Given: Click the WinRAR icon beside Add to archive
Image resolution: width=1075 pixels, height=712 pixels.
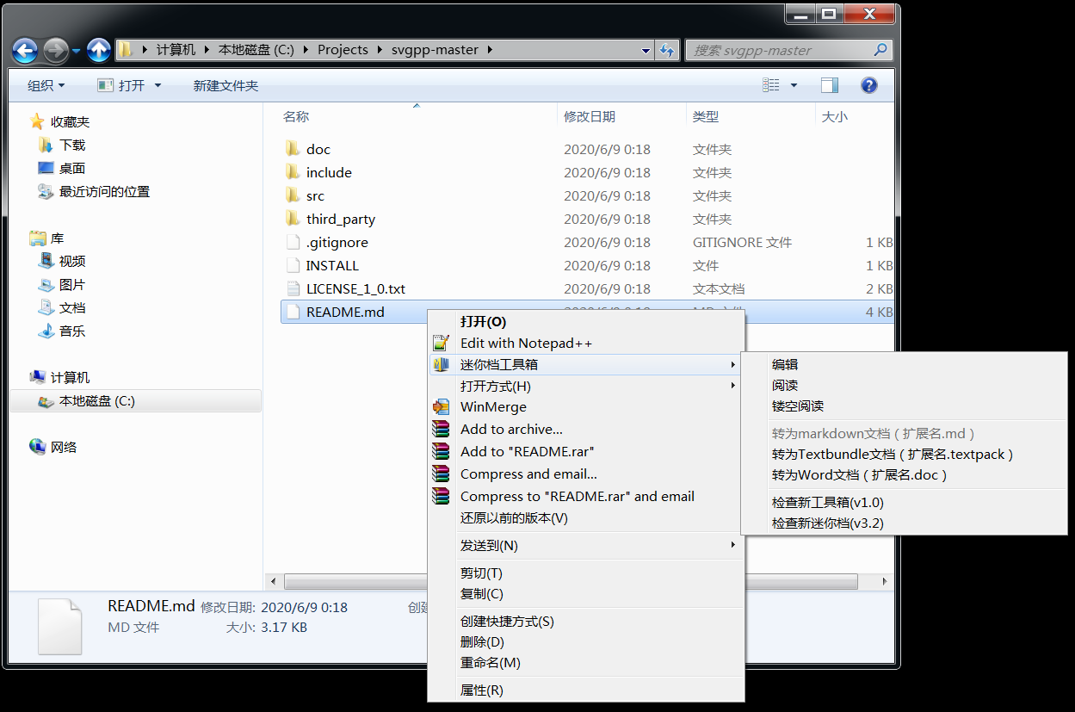Looking at the screenshot, I should tap(442, 429).
